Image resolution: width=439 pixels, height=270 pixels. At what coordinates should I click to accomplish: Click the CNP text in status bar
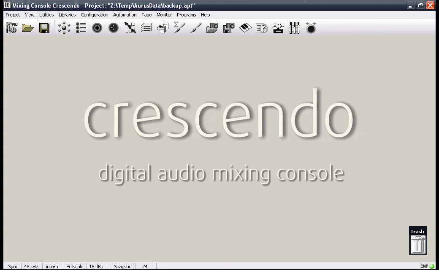click(424, 266)
